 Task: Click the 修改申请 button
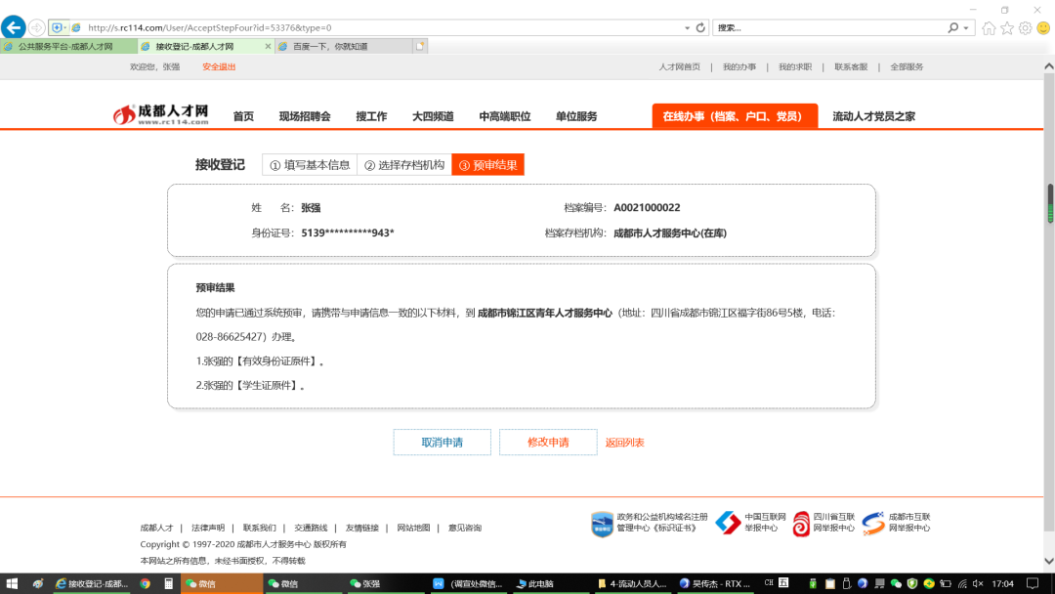point(547,443)
